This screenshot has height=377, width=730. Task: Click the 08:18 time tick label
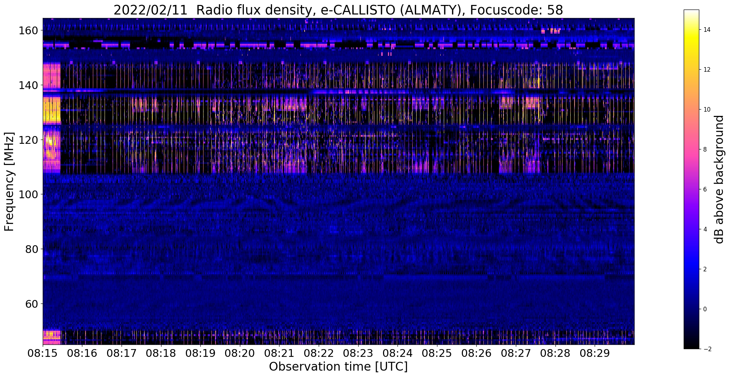[161, 353]
